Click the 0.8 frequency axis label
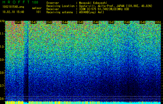Viewport: 163px width, 104px height. click(x=2, y=73)
